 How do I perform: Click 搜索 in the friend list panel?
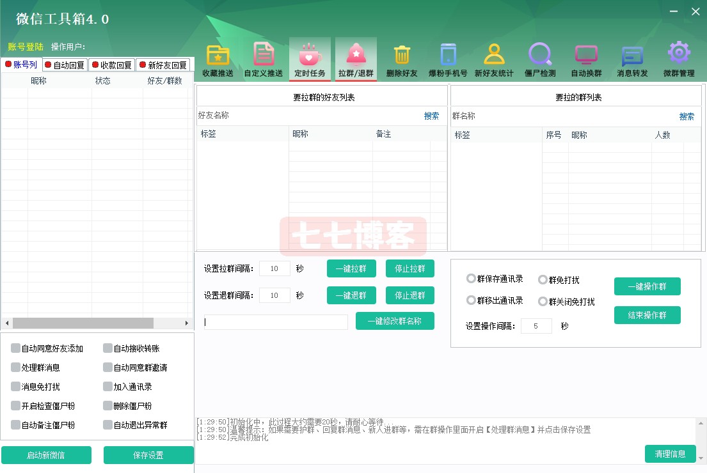click(431, 116)
